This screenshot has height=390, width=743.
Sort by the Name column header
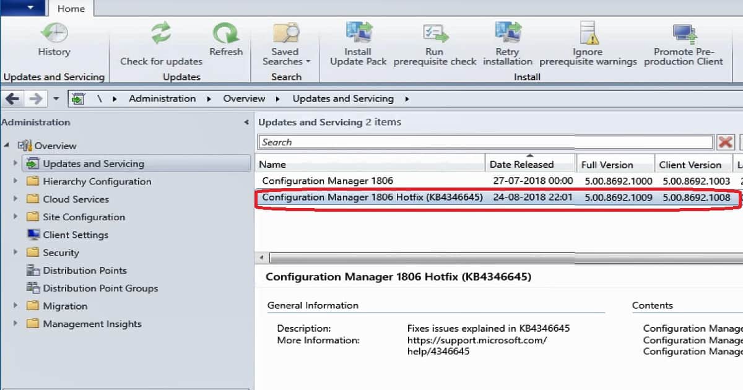click(370, 164)
